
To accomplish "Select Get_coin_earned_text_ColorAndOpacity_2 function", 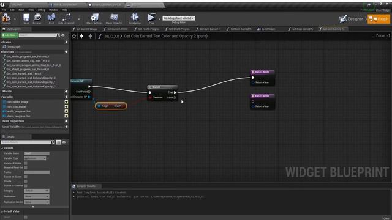I will tap(31, 86).
